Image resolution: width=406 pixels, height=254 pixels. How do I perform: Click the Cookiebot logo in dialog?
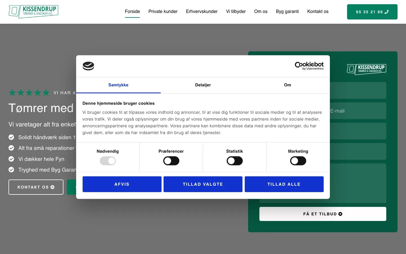pyautogui.click(x=309, y=66)
